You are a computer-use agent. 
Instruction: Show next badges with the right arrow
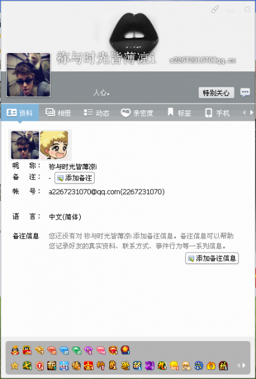pos(244,366)
